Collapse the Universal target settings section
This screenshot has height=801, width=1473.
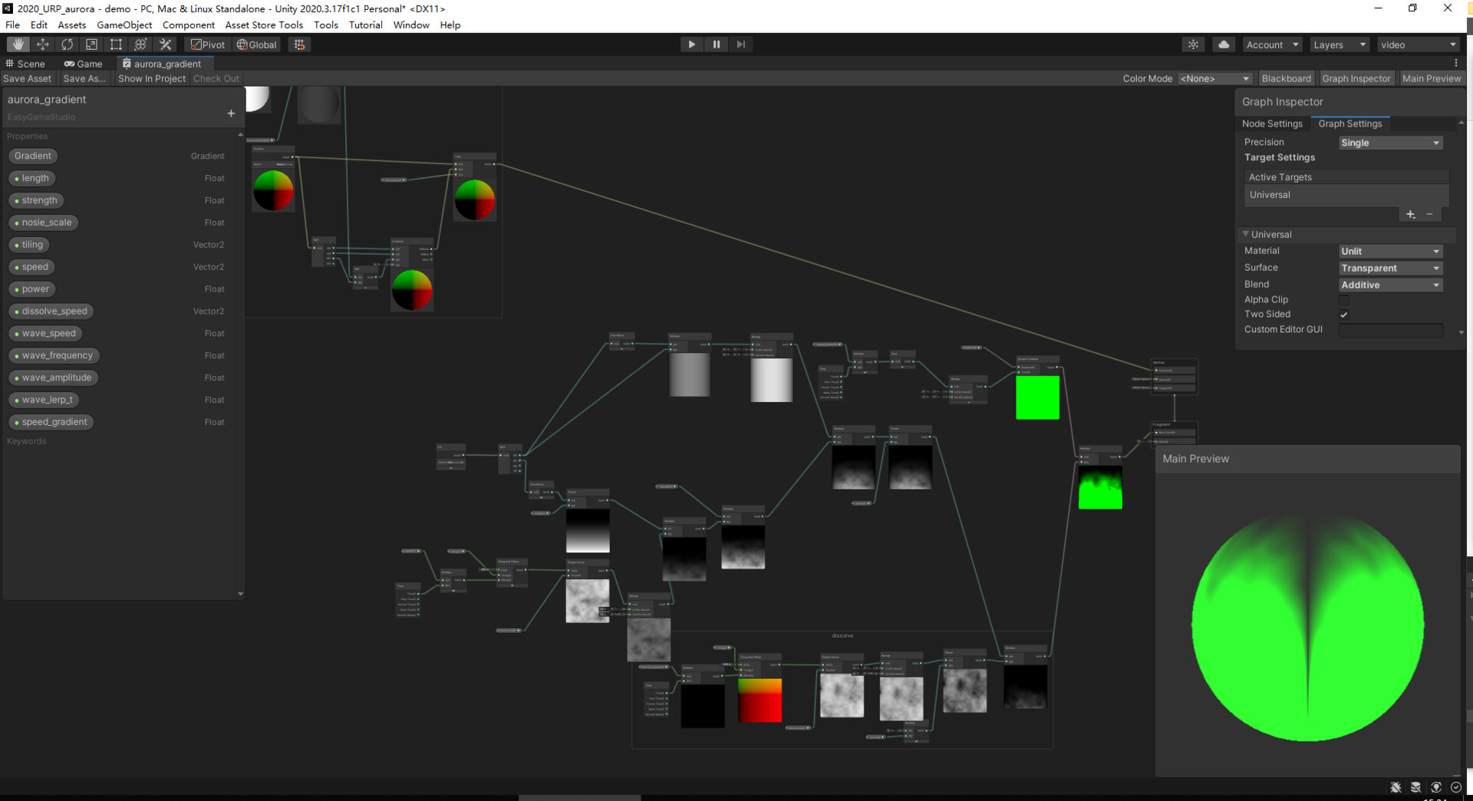tap(1245, 234)
